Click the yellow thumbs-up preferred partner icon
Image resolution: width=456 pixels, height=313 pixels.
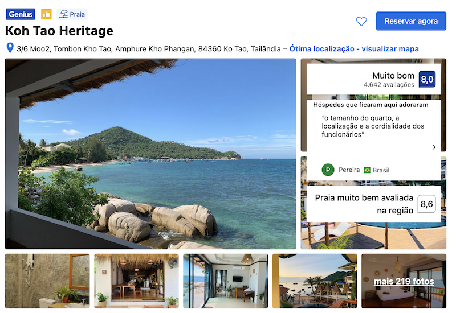(x=46, y=14)
